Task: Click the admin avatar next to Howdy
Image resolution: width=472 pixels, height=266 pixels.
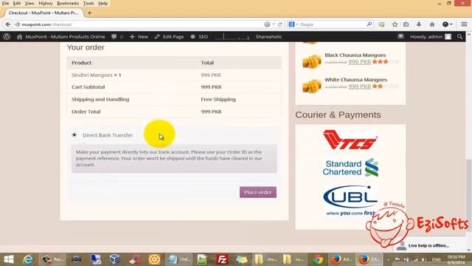Action: (x=448, y=36)
